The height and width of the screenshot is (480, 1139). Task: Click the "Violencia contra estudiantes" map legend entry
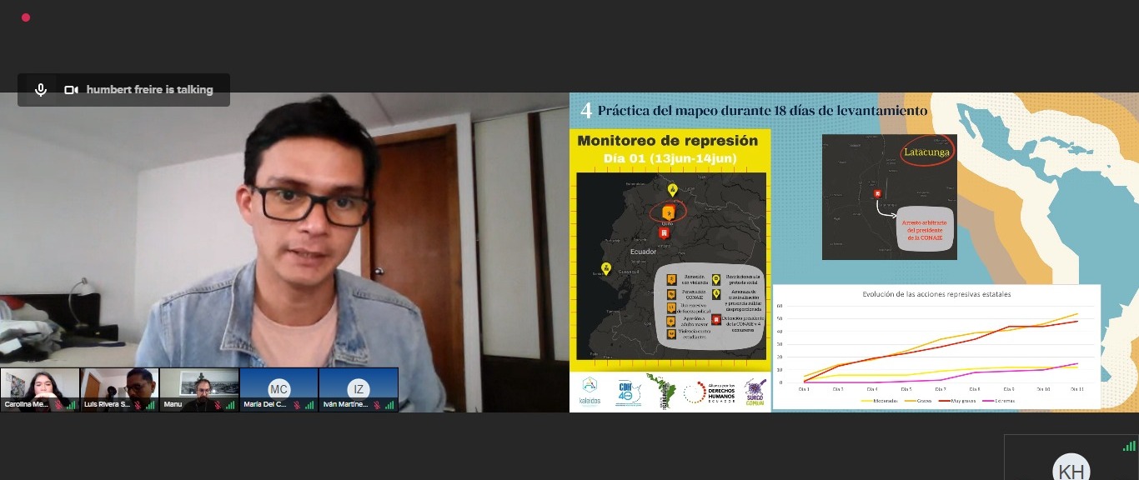click(x=690, y=333)
